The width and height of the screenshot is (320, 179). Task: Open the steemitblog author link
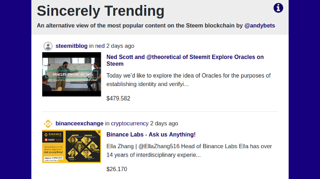(x=72, y=46)
